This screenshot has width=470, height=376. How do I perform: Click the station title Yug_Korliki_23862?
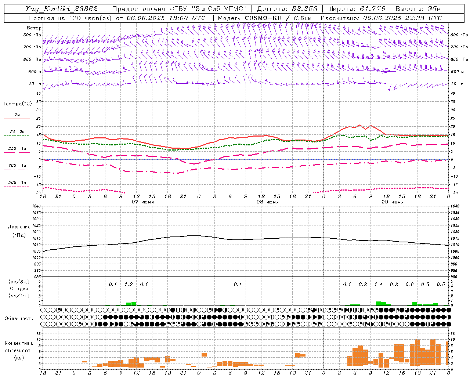click(x=62, y=9)
